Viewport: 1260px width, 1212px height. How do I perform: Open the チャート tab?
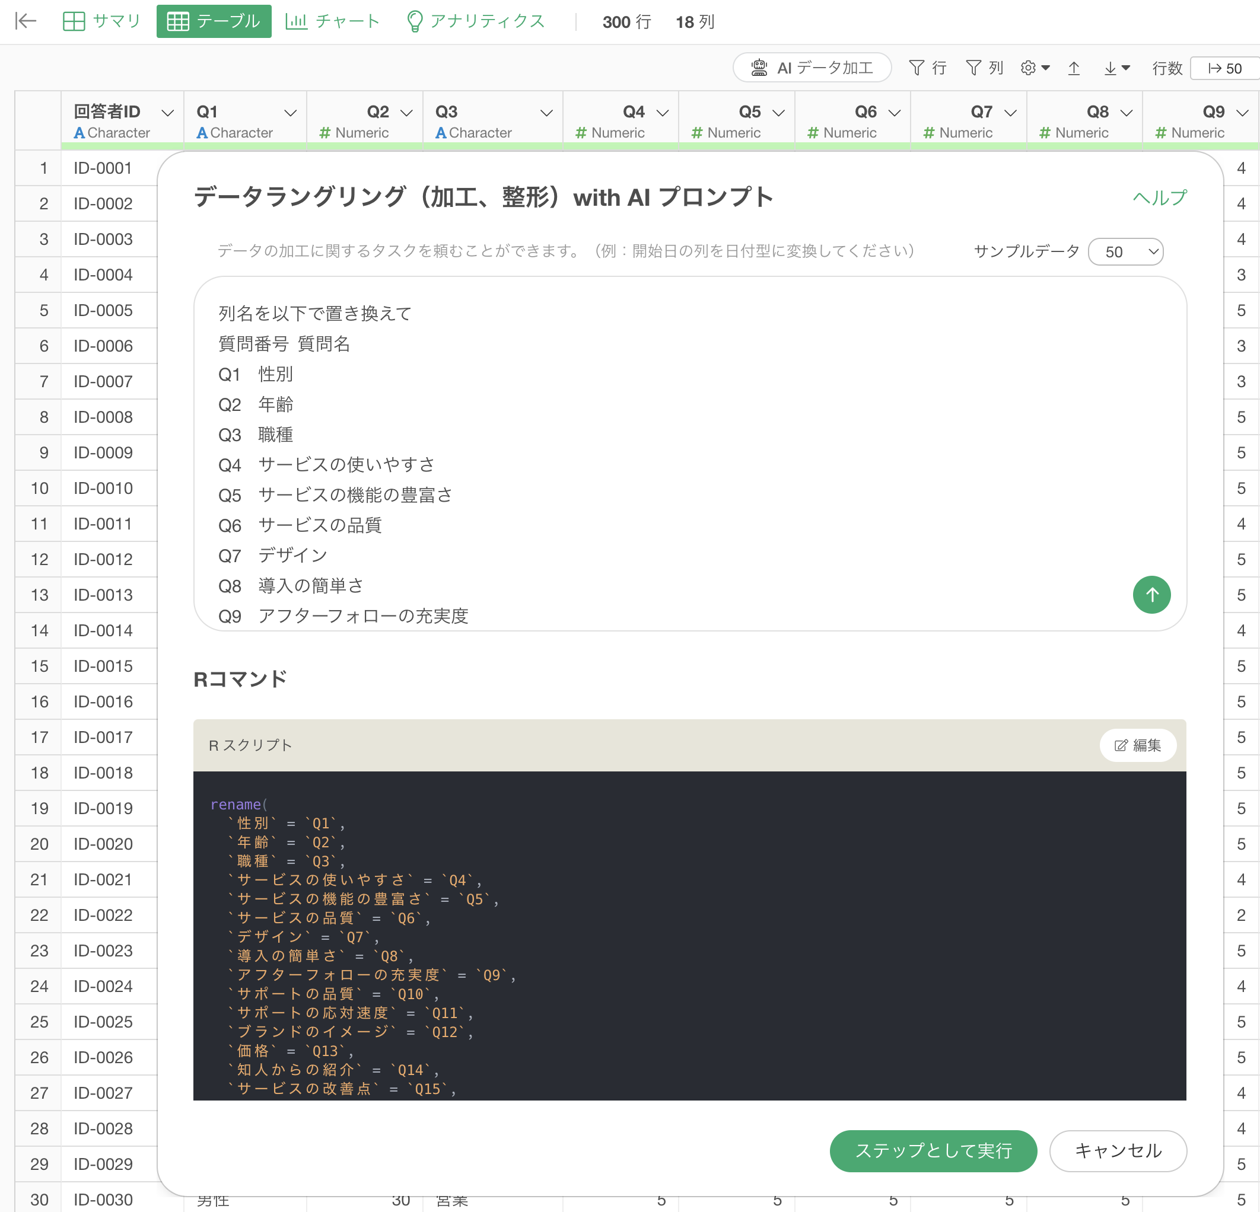coord(332,21)
